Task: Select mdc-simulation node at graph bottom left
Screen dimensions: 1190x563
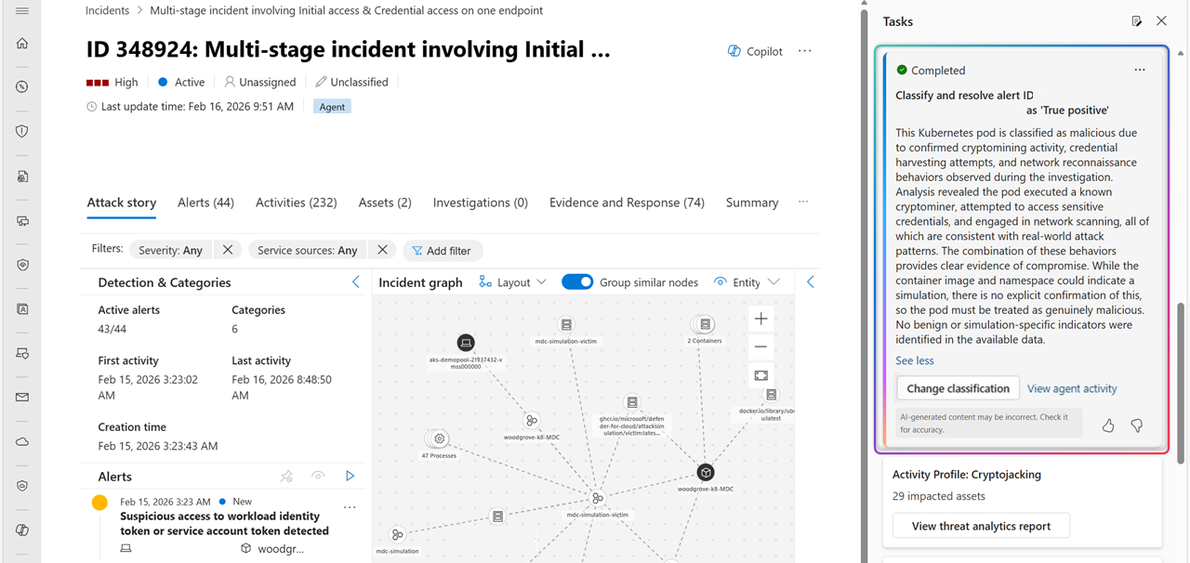Action: pos(397,535)
